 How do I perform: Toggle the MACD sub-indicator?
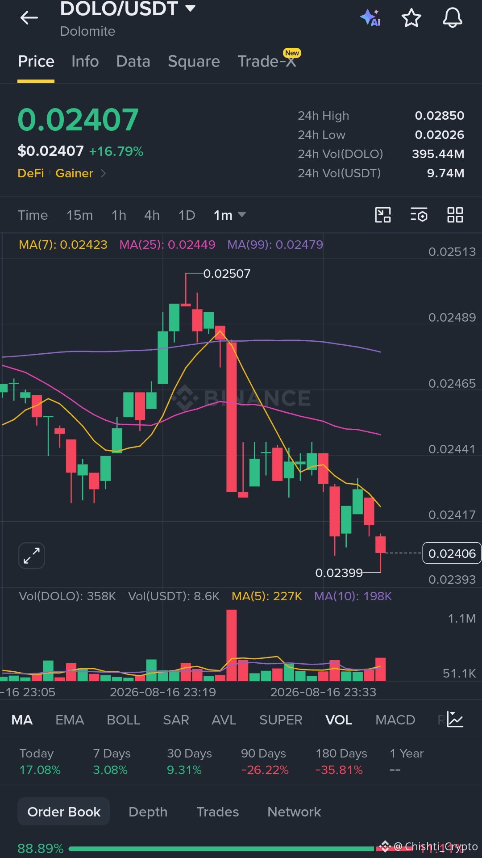395,720
